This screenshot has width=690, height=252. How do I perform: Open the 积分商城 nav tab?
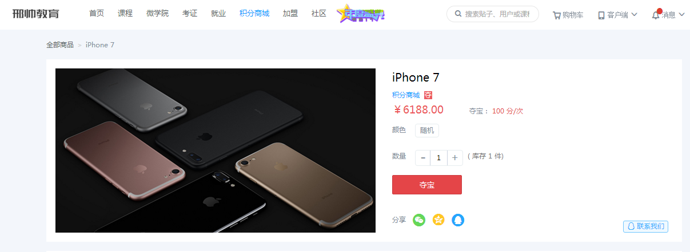tap(254, 14)
